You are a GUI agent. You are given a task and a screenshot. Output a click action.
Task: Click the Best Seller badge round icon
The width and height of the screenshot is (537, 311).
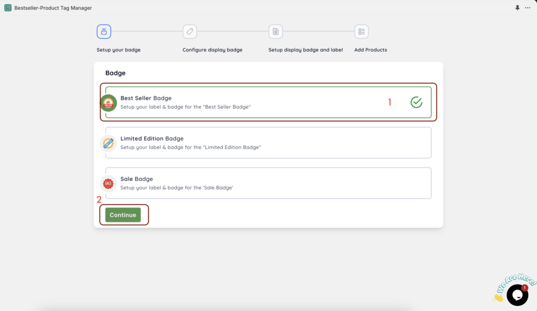pyautogui.click(x=108, y=103)
